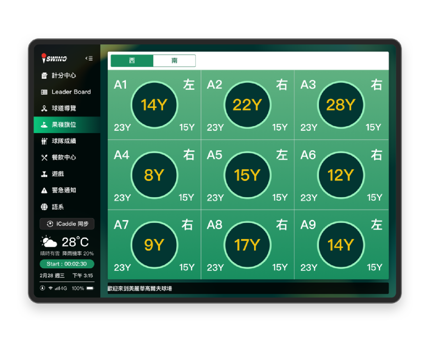Select the 果嶺旗位 menu item
The height and width of the screenshot is (344, 430).
click(67, 125)
